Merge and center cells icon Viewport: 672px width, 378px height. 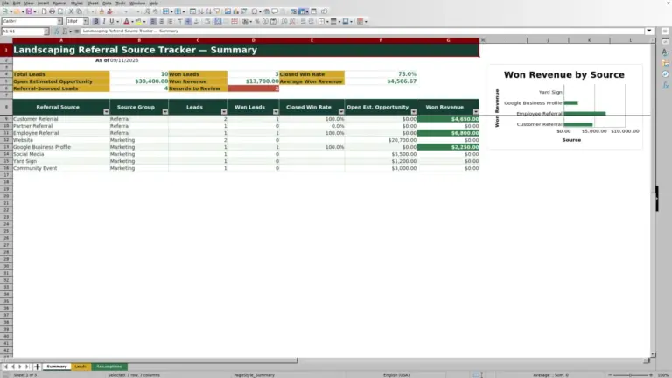point(218,21)
